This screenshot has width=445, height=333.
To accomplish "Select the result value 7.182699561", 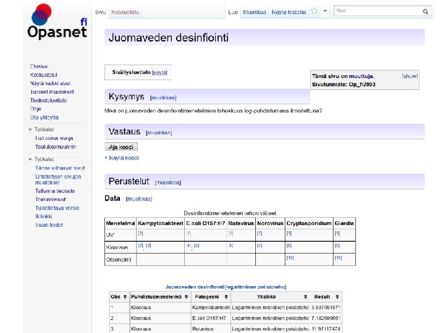I will (326, 318).
